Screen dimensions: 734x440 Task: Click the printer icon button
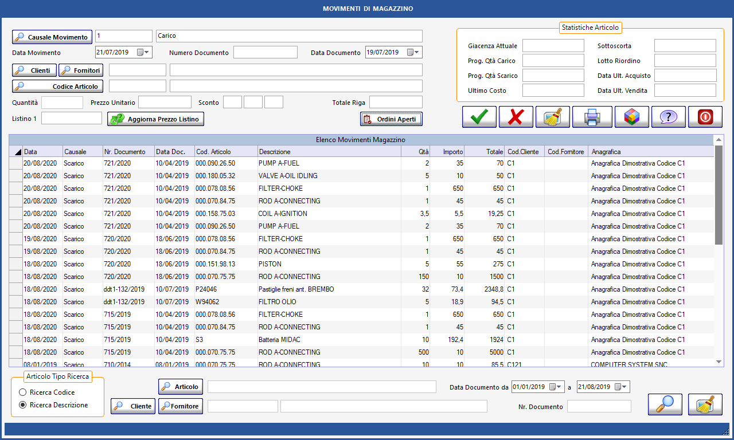(592, 117)
